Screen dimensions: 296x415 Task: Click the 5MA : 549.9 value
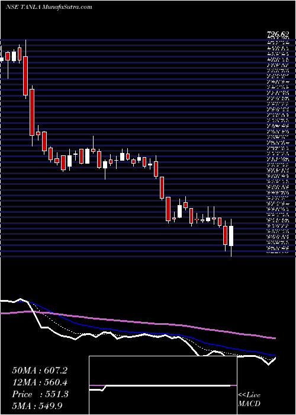37,406
